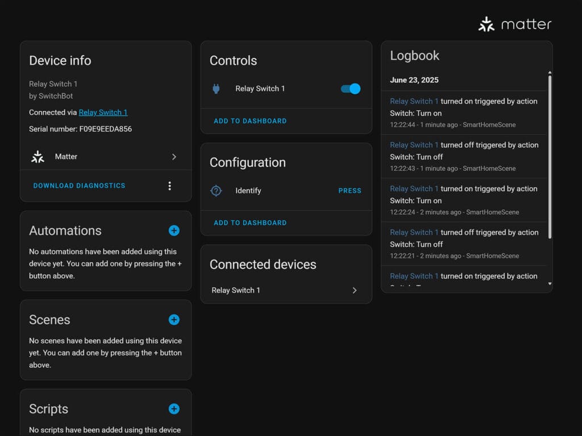
Task: Click the Identify label in Configuration
Action: coord(248,191)
